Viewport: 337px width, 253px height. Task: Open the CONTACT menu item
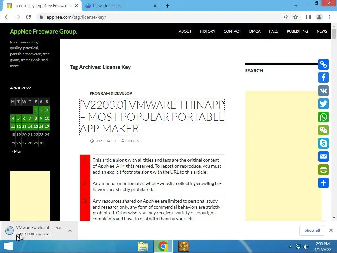232,31
